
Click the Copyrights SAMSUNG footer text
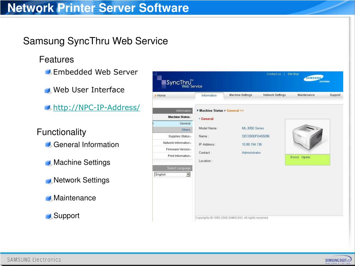(232, 218)
